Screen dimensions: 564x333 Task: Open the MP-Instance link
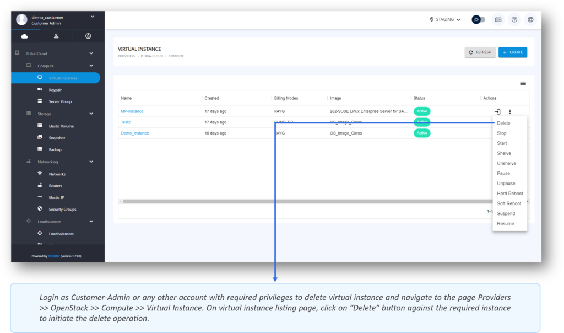pos(132,111)
